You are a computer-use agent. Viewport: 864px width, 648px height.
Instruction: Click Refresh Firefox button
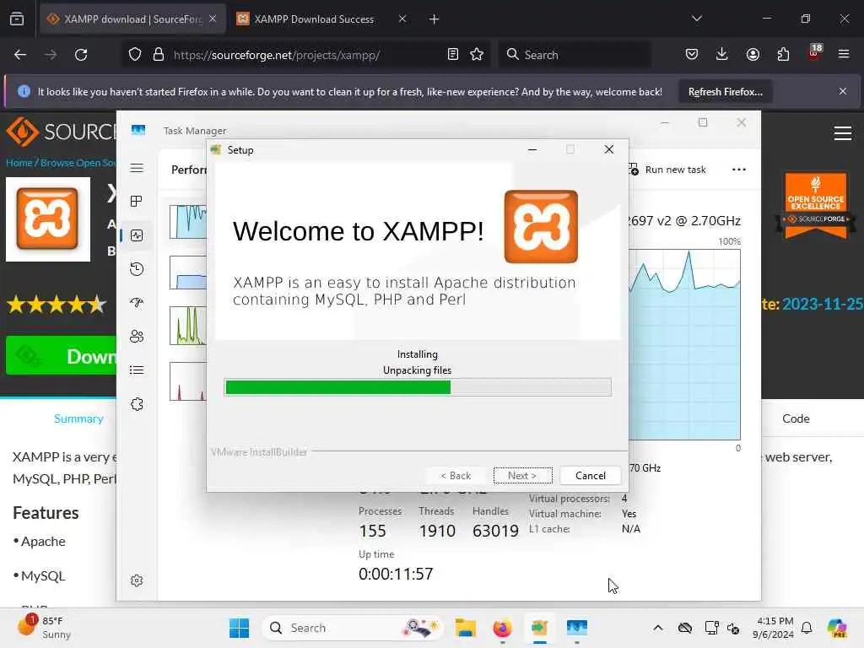725,92
